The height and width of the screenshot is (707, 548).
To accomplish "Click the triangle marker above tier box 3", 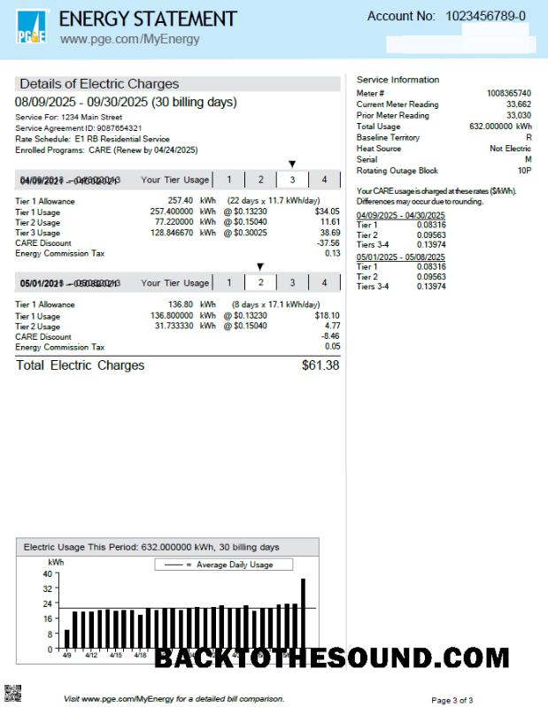I will (x=292, y=164).
